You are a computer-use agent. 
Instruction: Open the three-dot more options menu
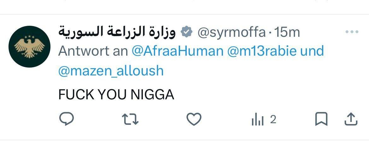click(352, 32)
